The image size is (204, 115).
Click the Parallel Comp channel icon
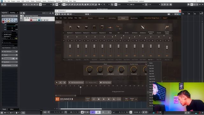(x=167, y=27)
